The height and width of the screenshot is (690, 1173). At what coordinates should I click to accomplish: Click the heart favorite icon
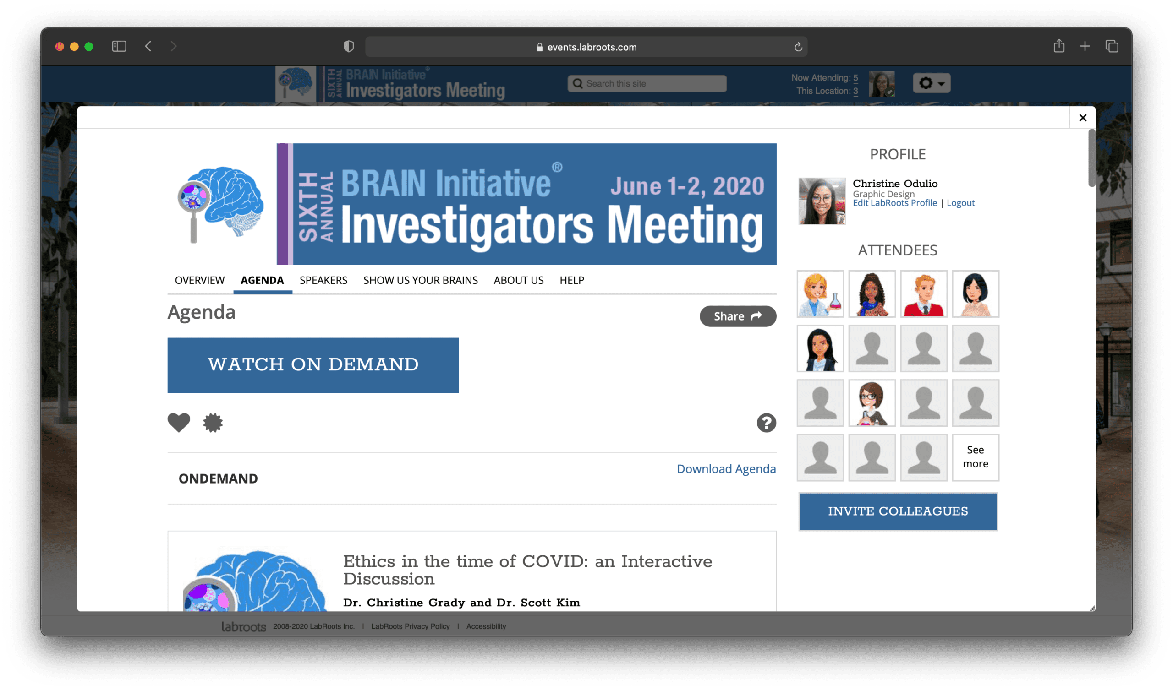pos(179,423)
